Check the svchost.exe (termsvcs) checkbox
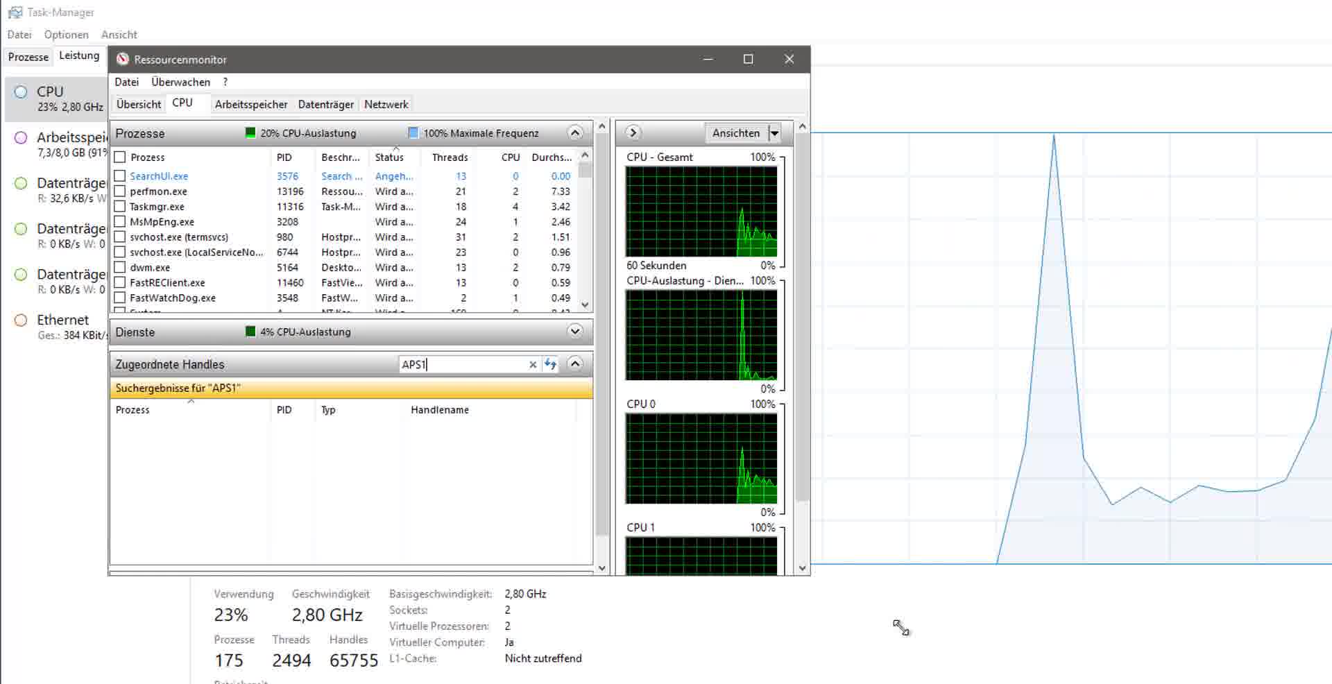 (120, 237)
